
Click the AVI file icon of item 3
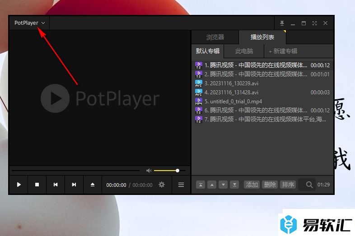[x=199, y=83]
